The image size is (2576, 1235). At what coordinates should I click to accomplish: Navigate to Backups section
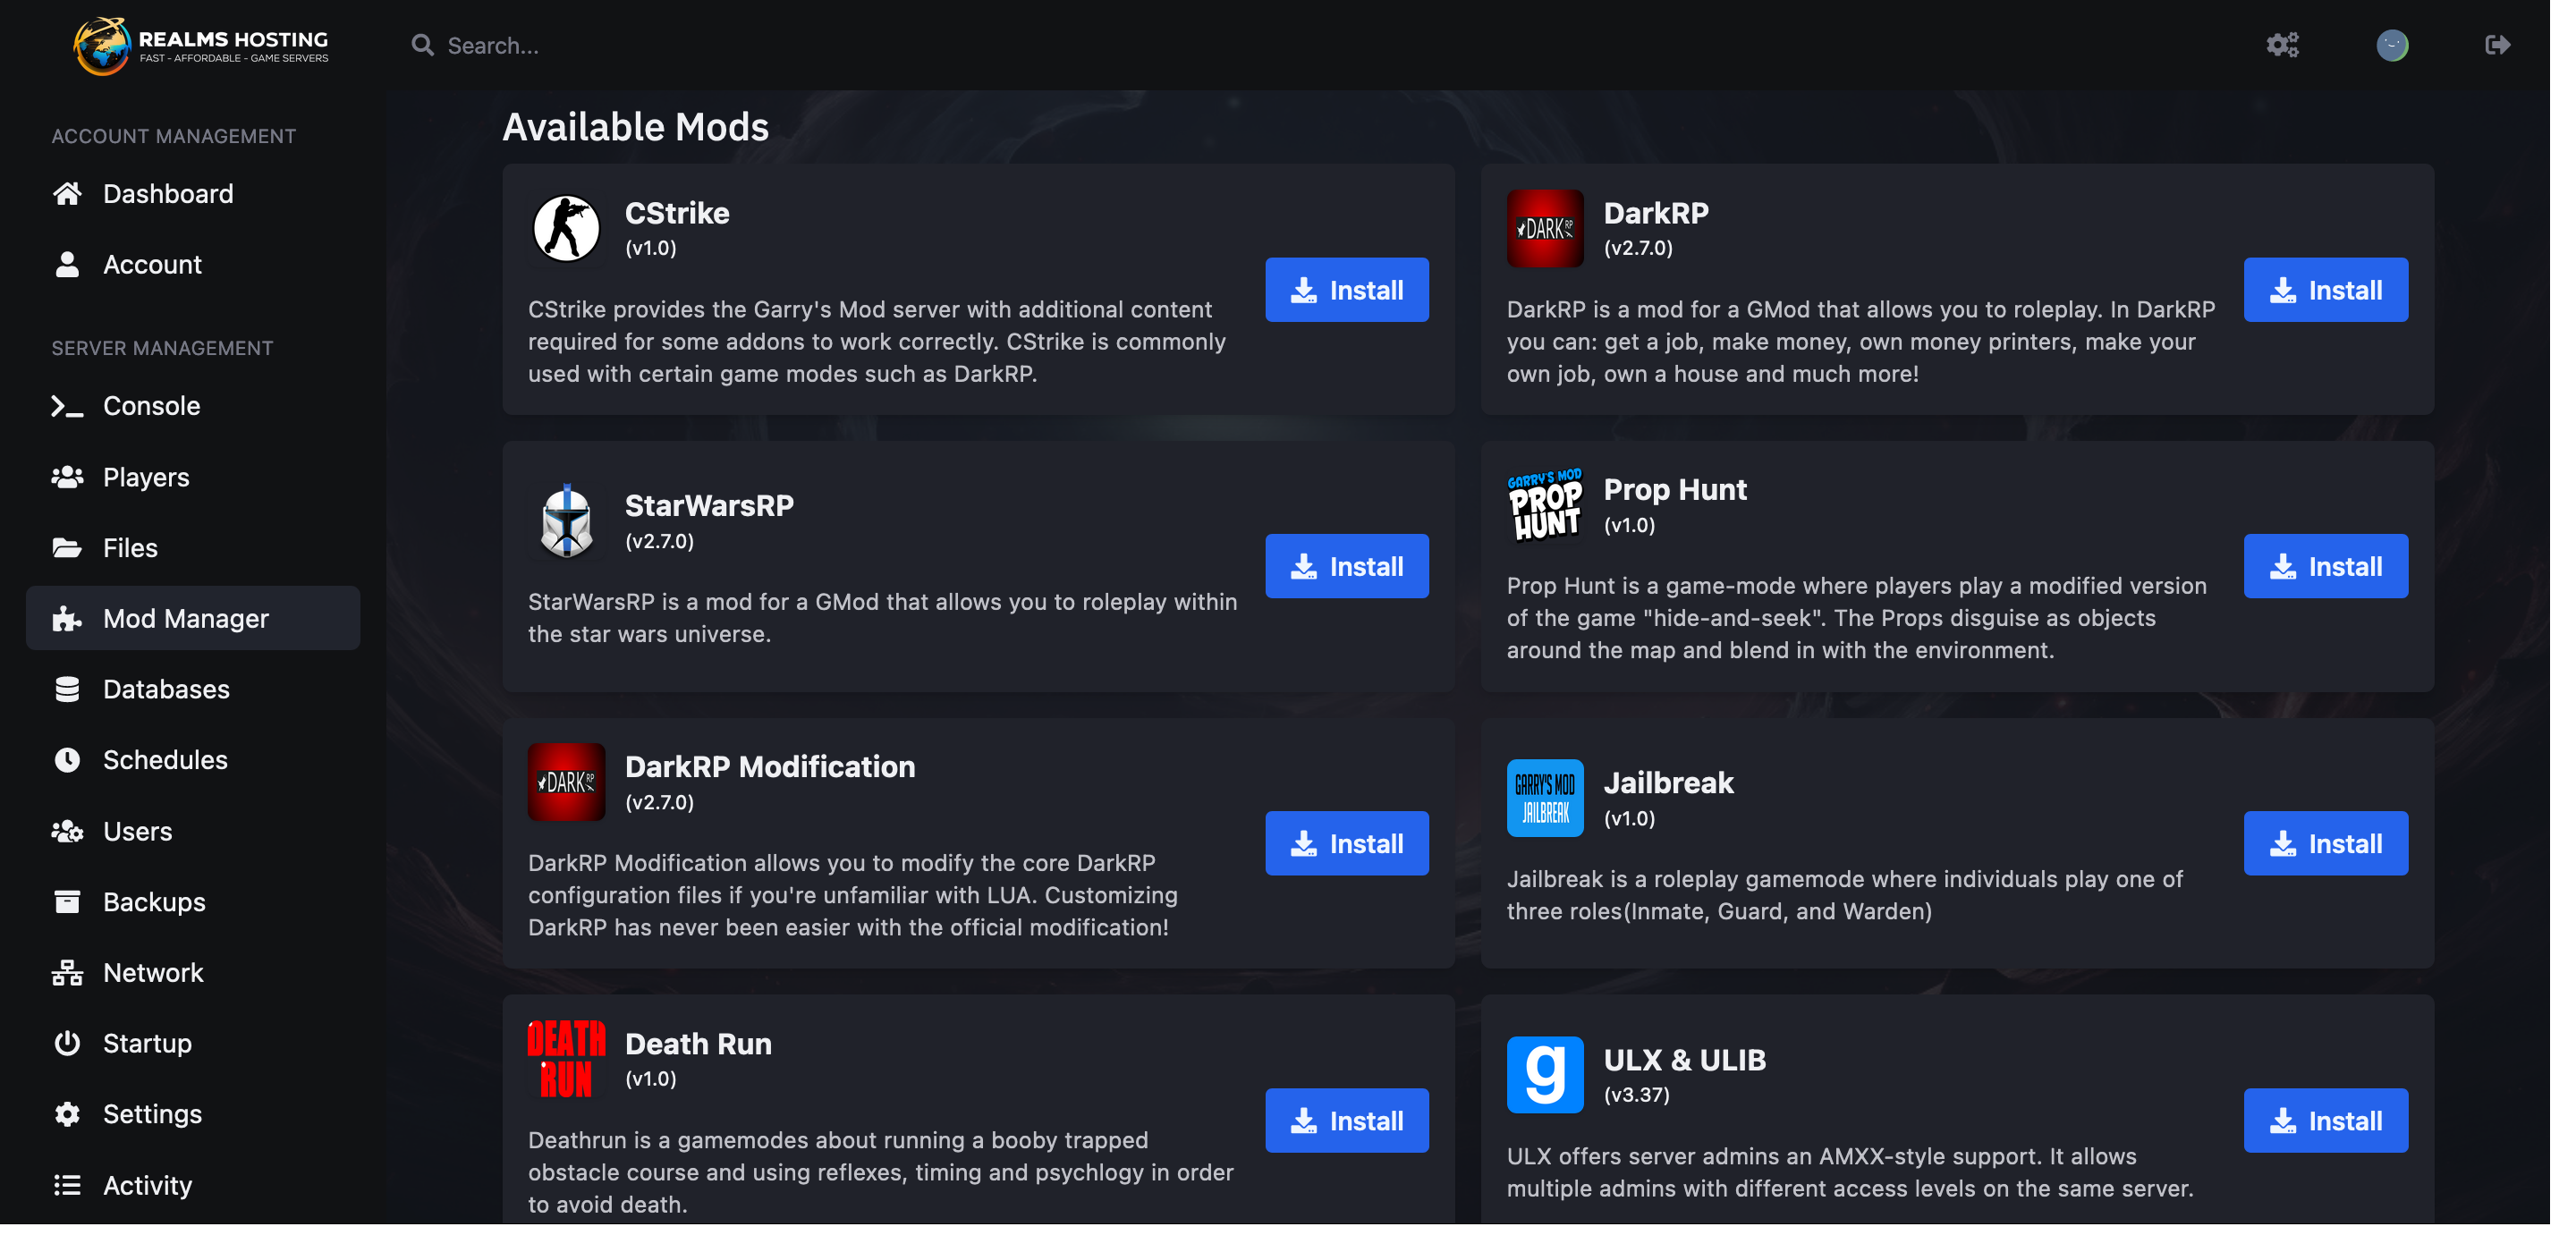(x=153, y=900)
